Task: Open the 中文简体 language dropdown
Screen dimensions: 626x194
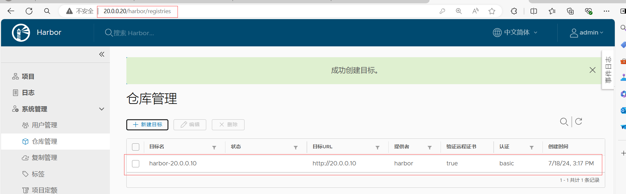Action: point(515,33)
